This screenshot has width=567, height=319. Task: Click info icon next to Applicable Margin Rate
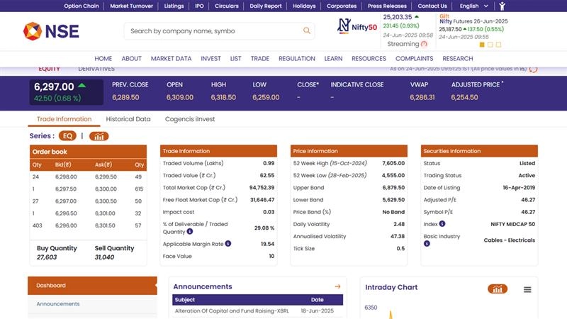pyautogui.click(x=228, y=244)
